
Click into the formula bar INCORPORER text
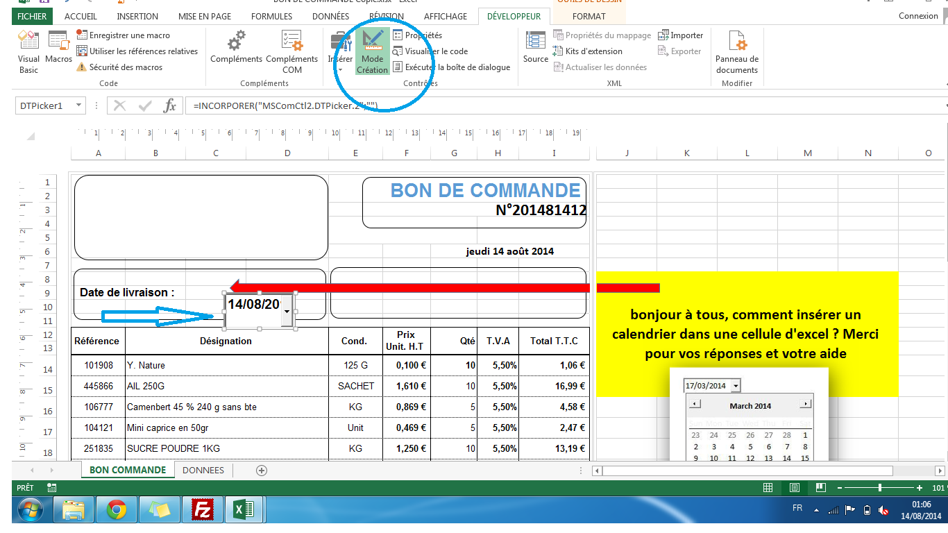(285, 105)
